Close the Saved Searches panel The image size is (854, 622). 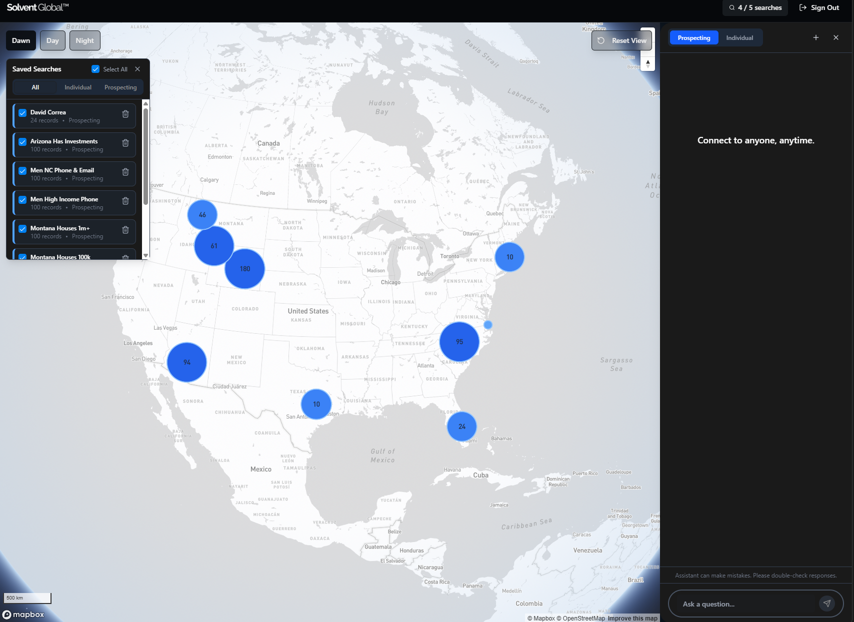click(x=137, y=69)
